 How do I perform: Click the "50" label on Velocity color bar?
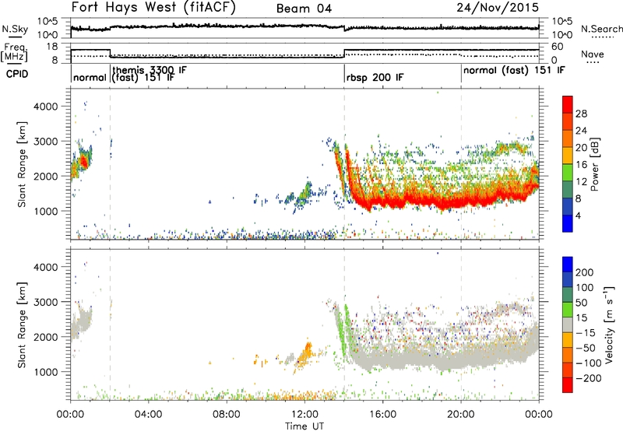tap(581, 303)
